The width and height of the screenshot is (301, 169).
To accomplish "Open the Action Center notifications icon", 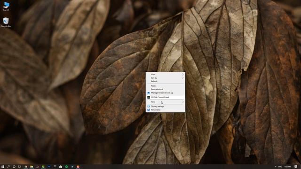I will [296, 167].
